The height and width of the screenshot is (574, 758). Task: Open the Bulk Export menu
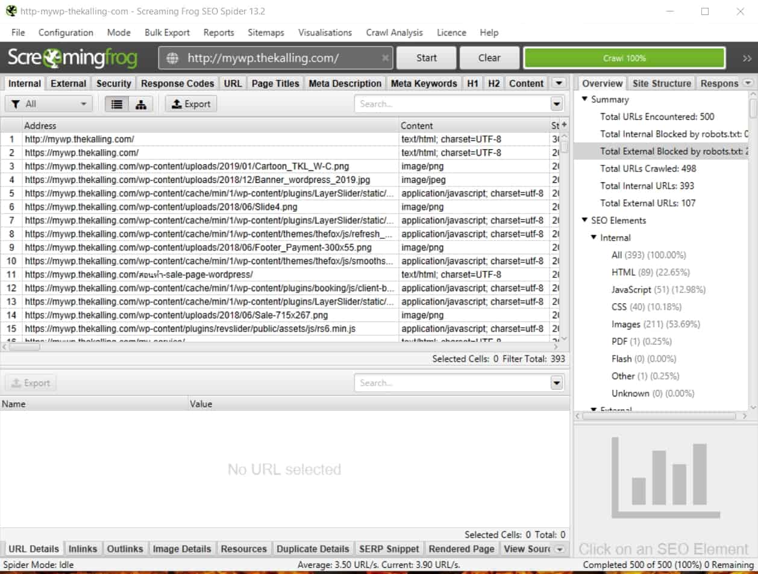click(x=167, y=32)
